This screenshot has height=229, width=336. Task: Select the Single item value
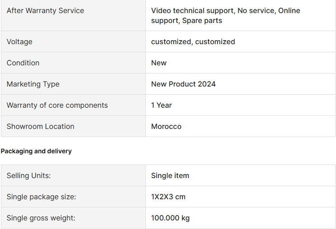170,175
